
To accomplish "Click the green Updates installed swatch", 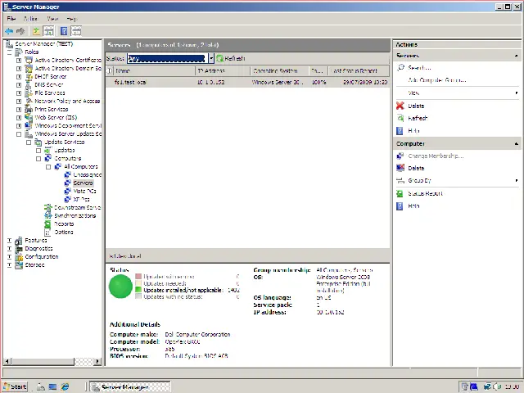I will (138, 290).
